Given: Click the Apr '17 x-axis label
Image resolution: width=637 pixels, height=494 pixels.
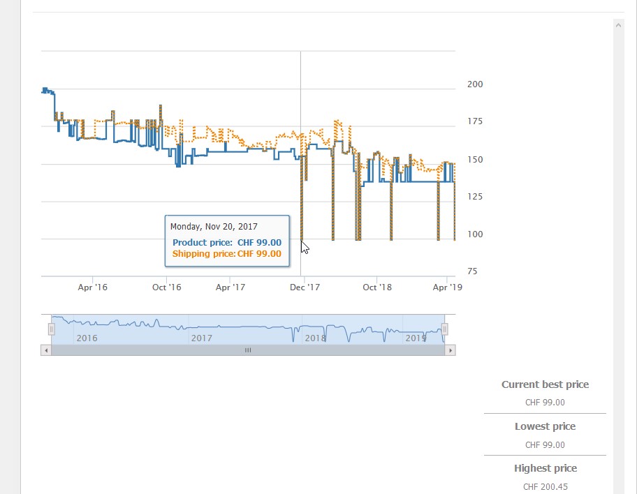Looking at the screenshot, I should 230,287.
